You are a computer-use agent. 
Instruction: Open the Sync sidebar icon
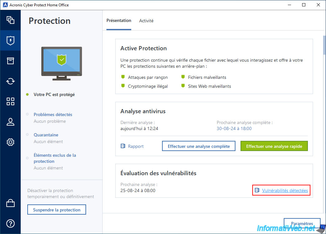pyautogui.click(x=10, y=81)
